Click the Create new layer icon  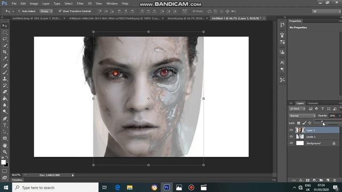[328, 180]
